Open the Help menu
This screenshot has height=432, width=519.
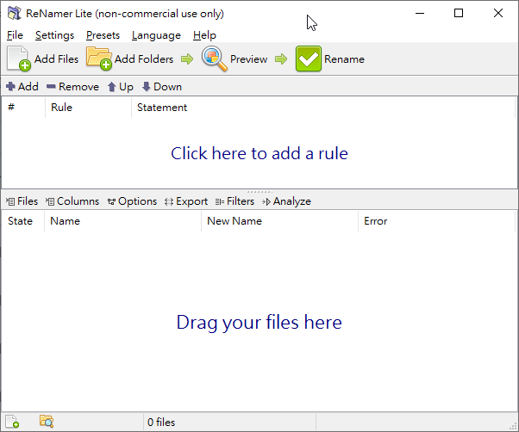coord(204,35)
